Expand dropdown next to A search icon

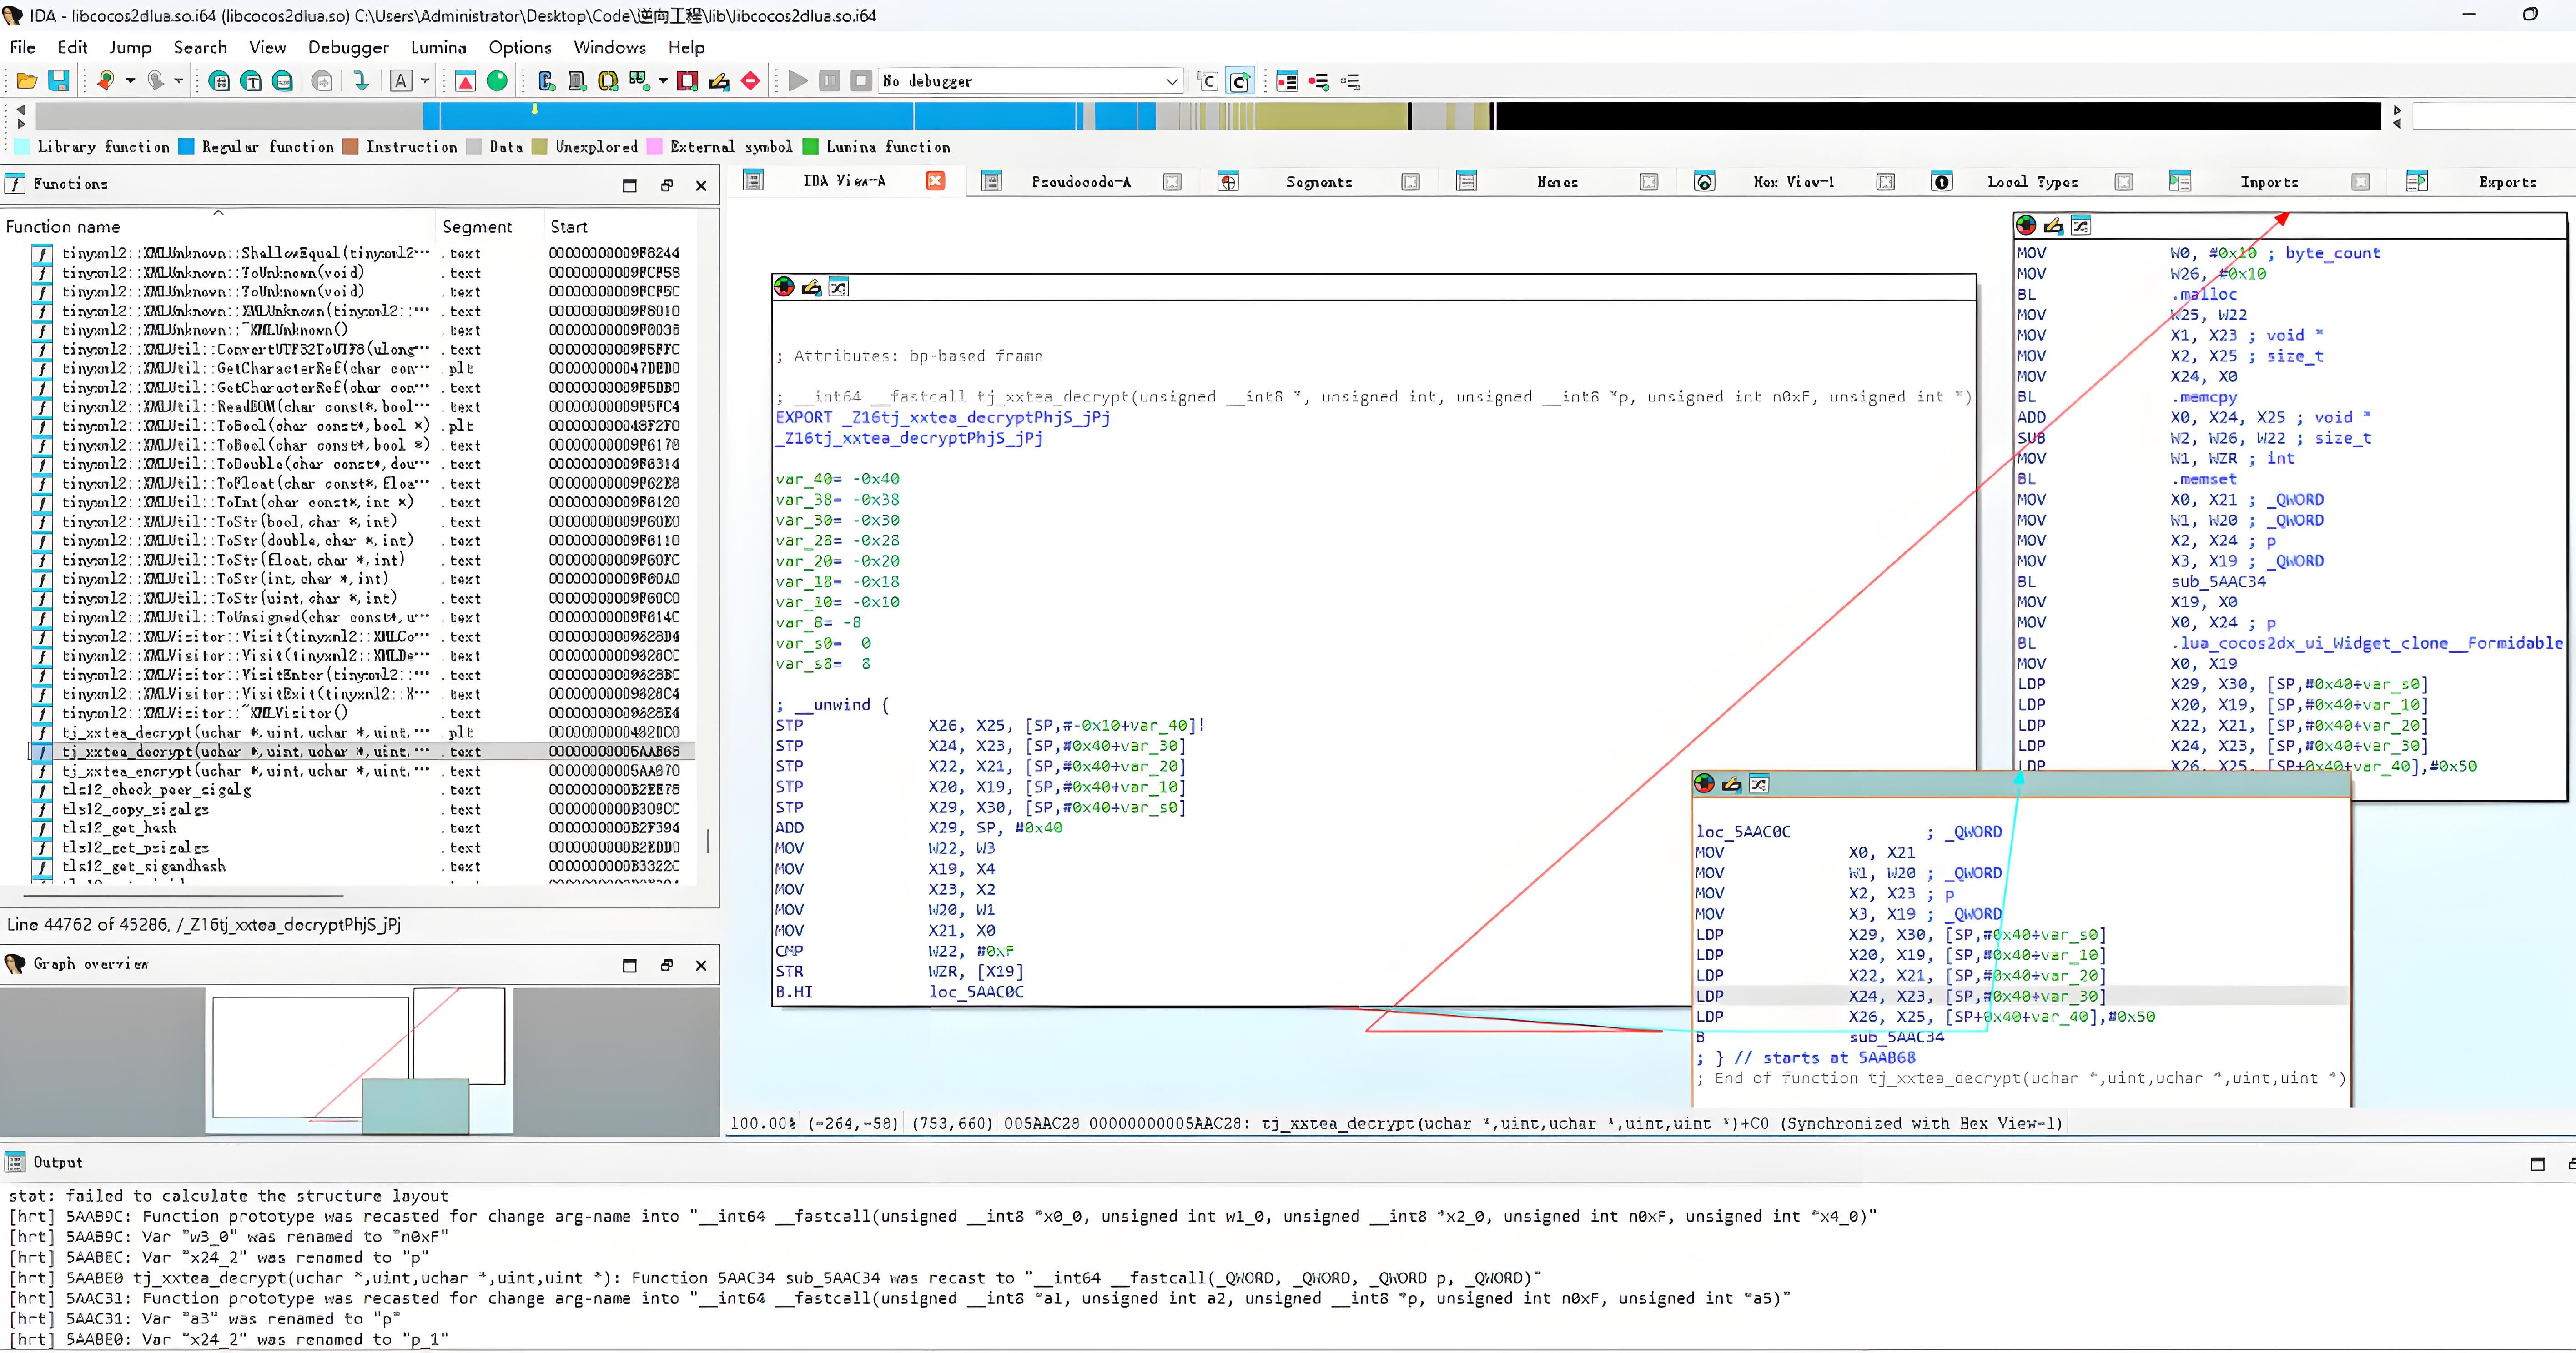tap(425, 81)
